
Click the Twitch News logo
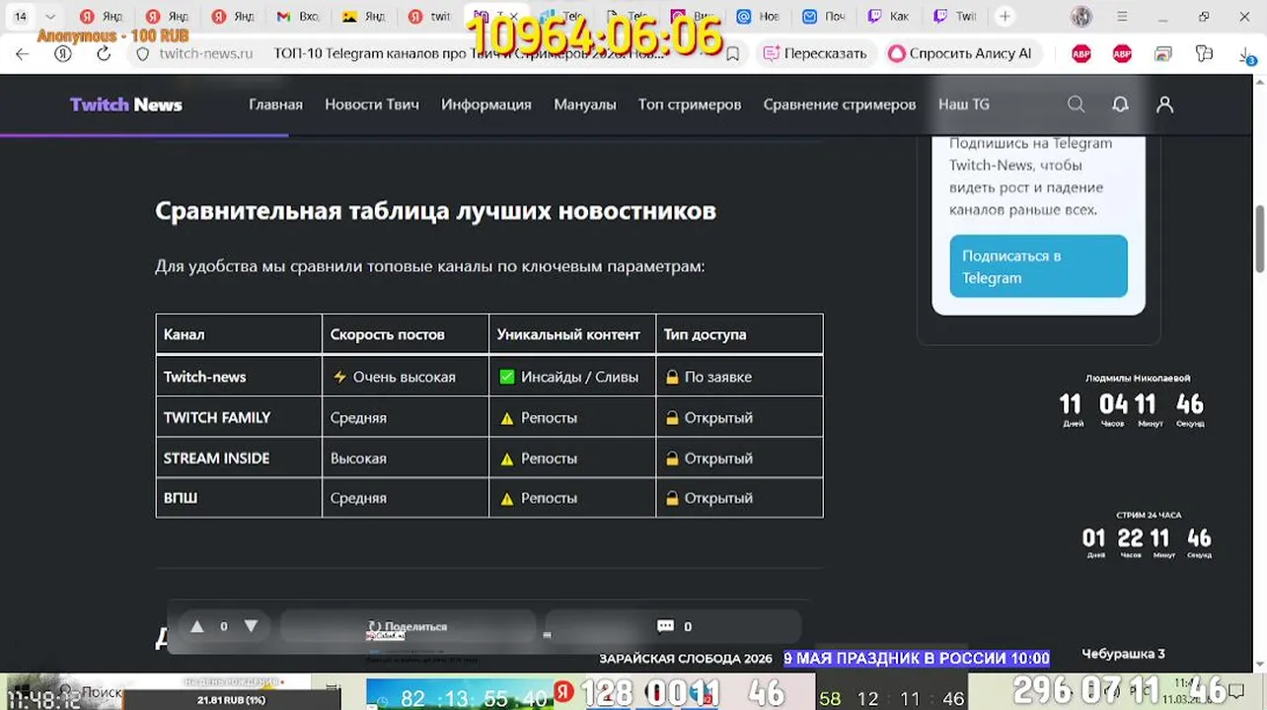(x=125, y=105)
